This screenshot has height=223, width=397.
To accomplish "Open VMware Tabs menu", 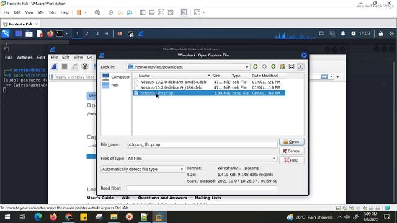I will [52, 12].
